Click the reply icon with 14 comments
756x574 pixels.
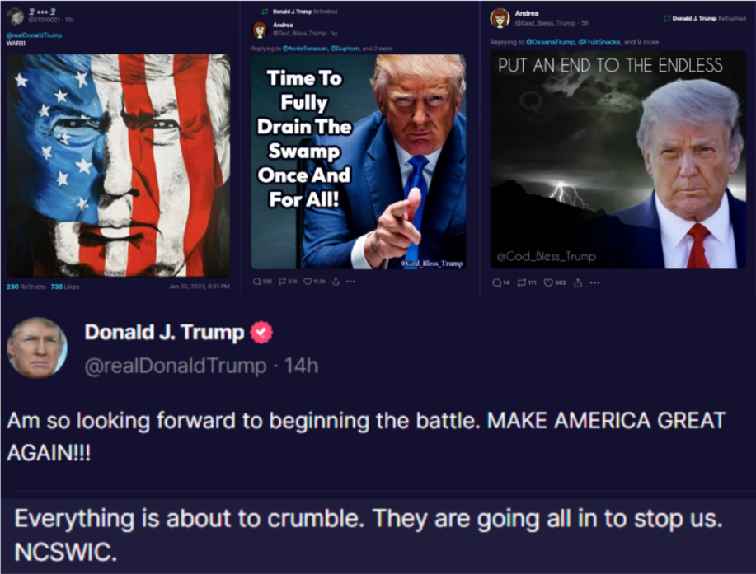(x=496, y=282)
